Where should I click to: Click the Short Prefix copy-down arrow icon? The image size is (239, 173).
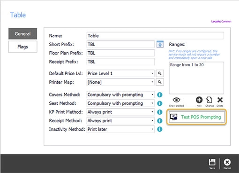point(160,44)
